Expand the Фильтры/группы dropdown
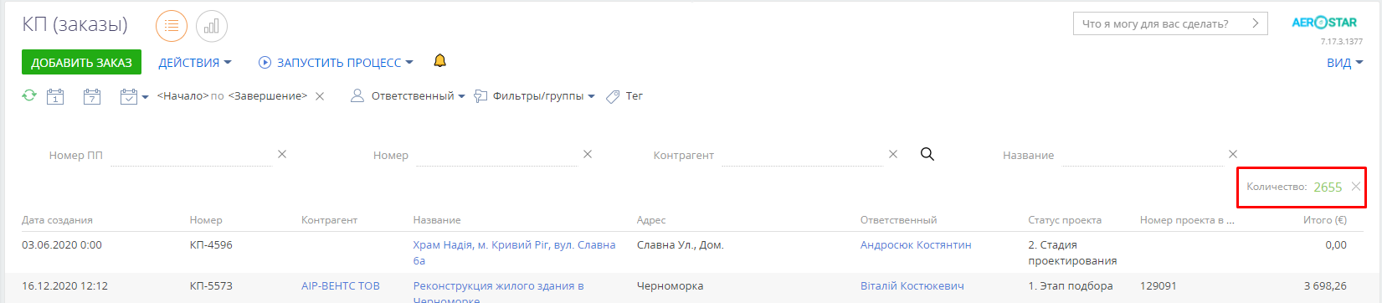 (x=535, y=96)
